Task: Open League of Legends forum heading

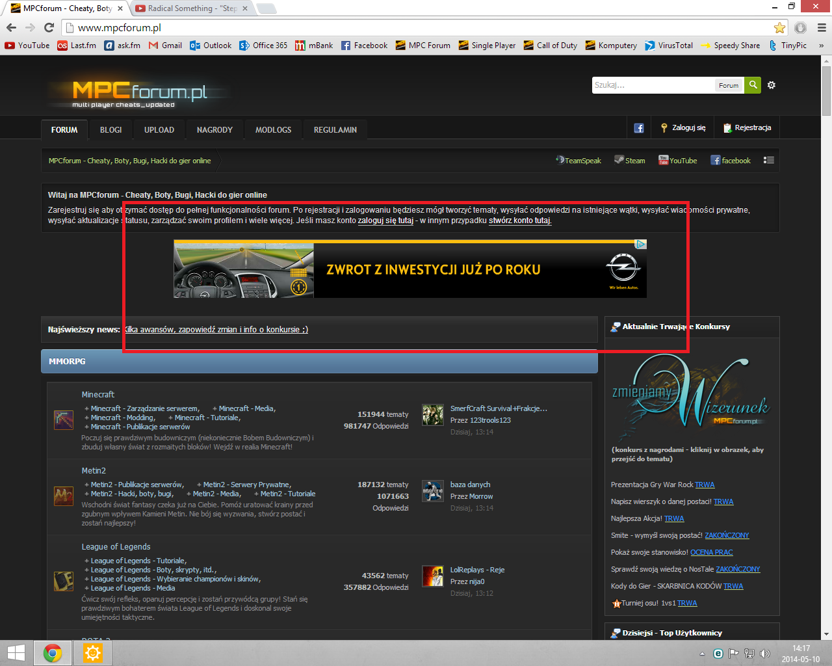Action: click(116, 546)
